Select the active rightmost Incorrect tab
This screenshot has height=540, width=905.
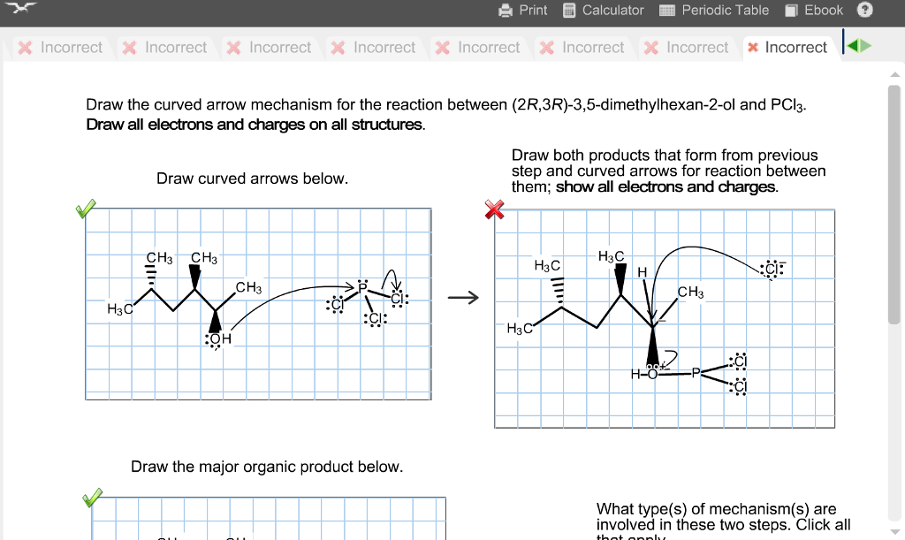(x=787, y=48)
